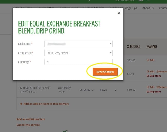
Task: Remove the Kimball Brook Farm Half & Half item
Action: coord(162,87)
